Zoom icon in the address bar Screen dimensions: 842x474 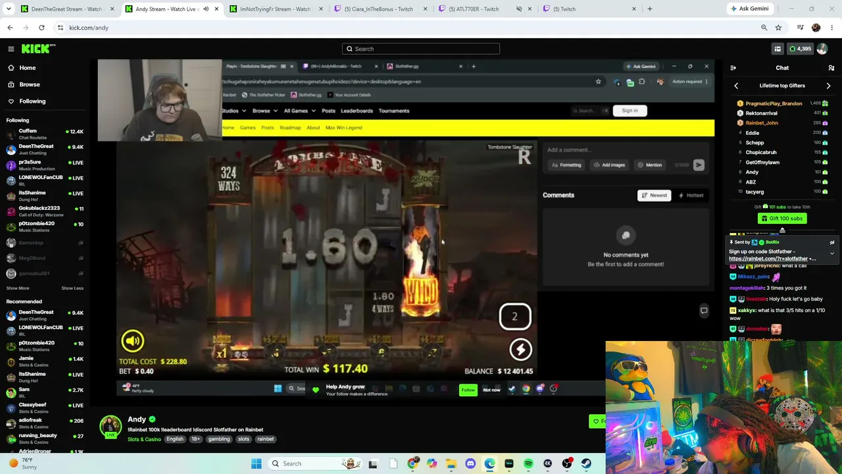pyautogui.click(x=764, y=28)
